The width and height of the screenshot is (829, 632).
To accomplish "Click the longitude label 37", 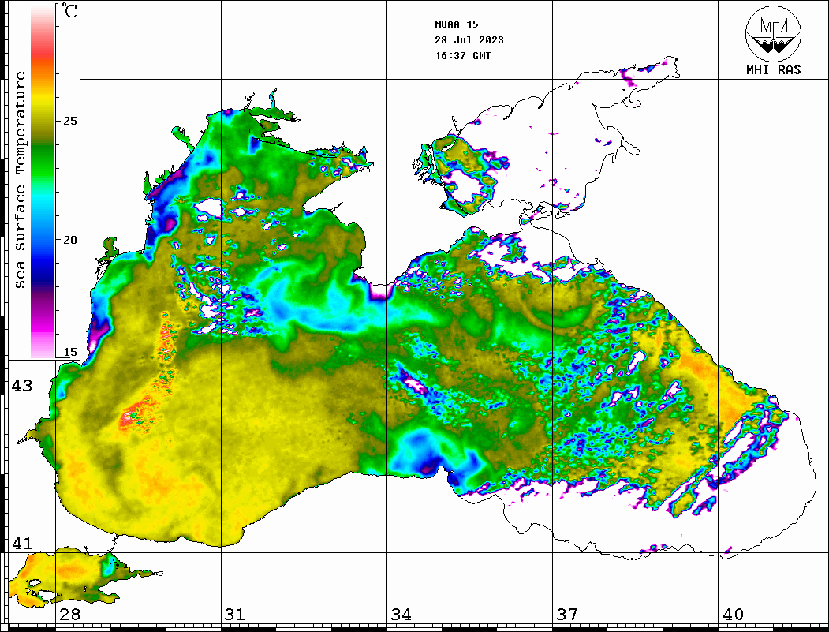I will [567, 615].
